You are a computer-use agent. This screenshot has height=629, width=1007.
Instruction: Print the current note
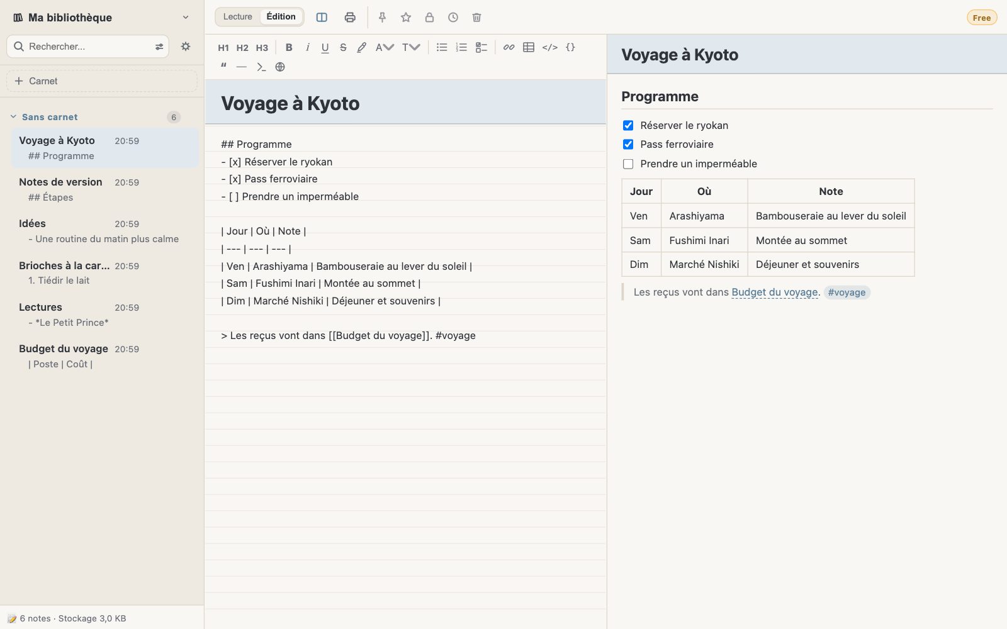350,17
